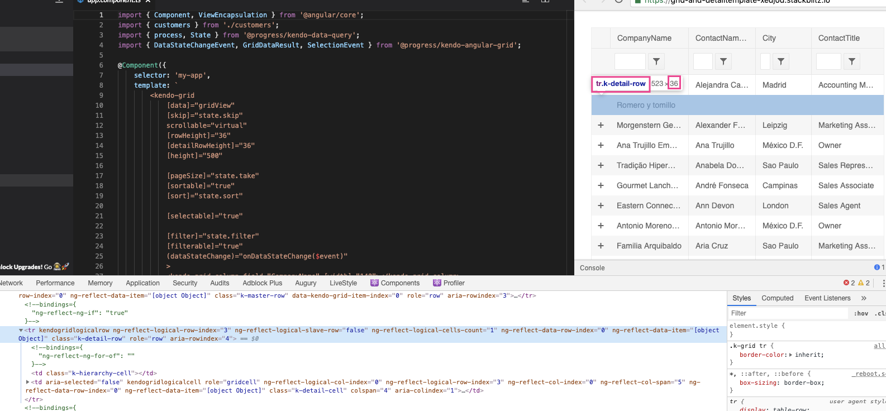Select the 'Alejandra Ca…' contact cell
886x411 pixels.
(722, 85)
